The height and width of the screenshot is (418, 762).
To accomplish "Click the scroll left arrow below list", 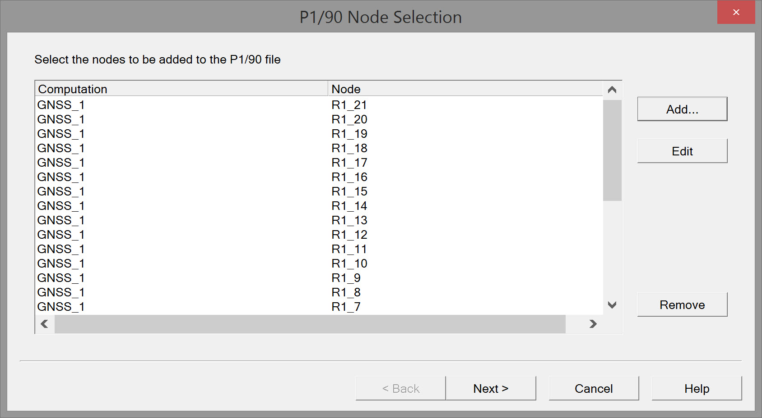I will coord(44,324).
